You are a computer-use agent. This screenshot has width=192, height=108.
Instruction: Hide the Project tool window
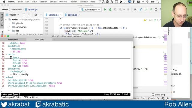tap(41, 15)
